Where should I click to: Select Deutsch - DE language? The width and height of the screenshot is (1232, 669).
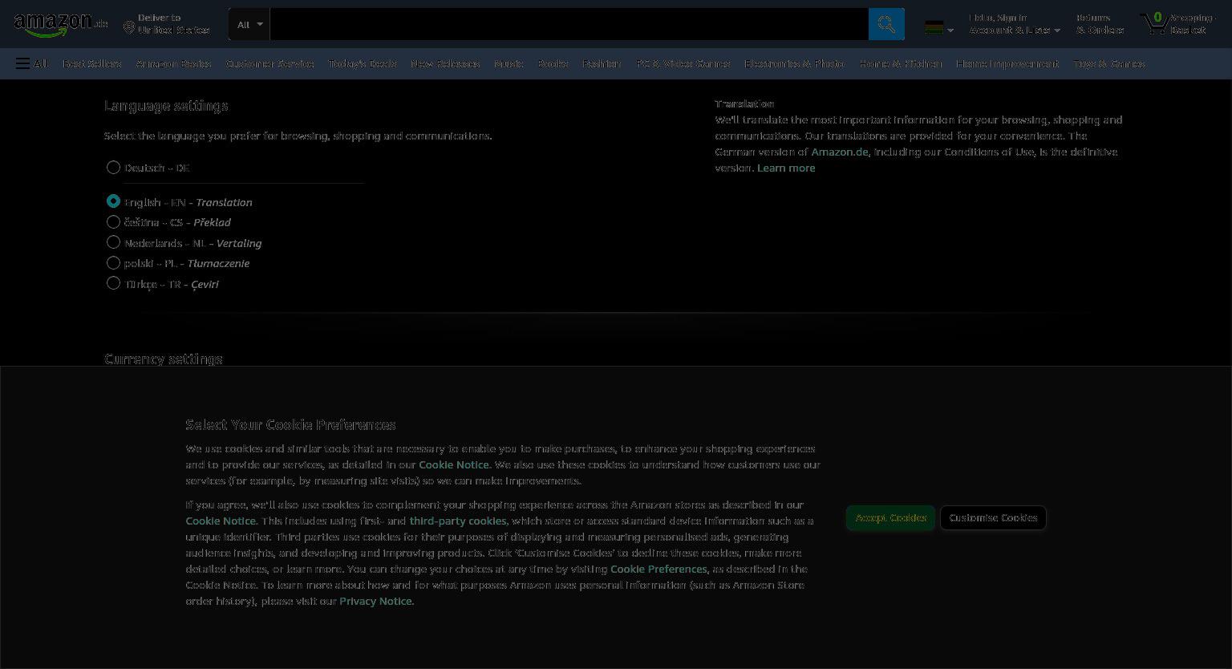pos(113,167)
